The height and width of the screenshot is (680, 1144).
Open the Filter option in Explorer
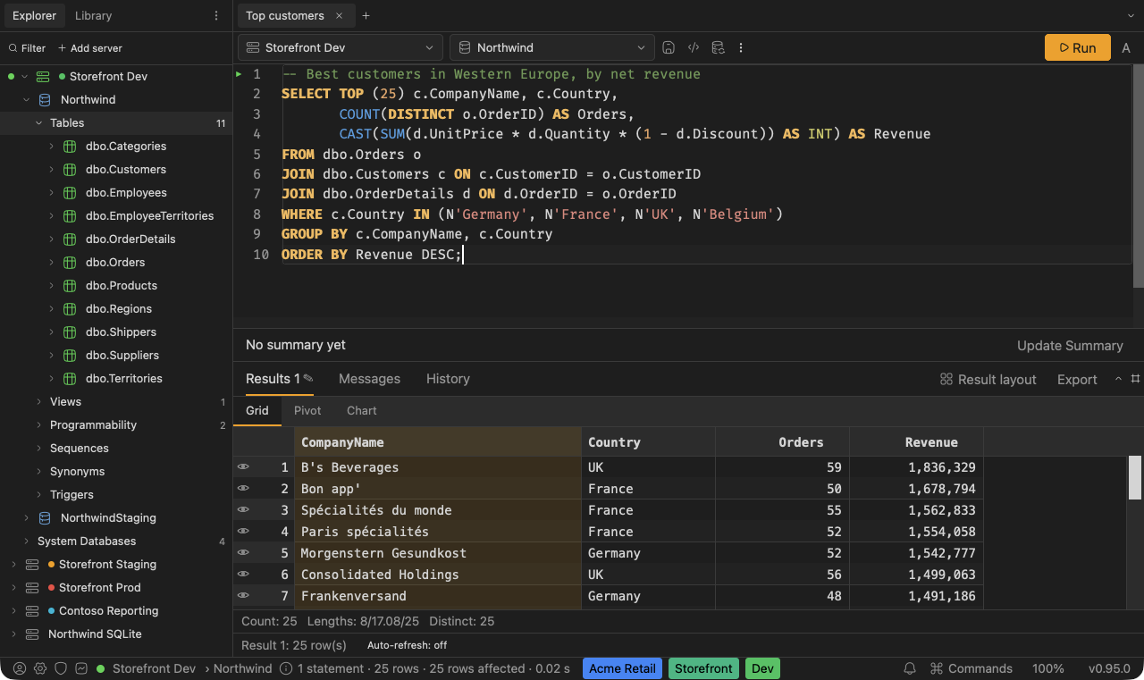tap(27, 48)
